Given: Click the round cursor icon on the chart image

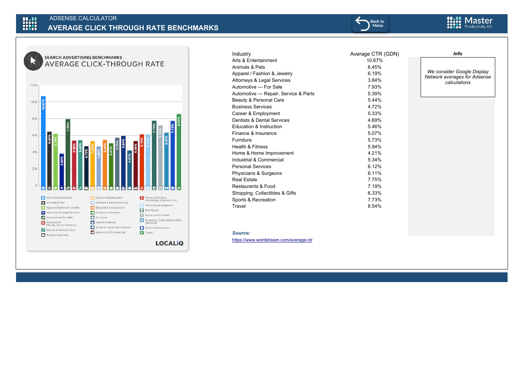Looking at the screenshot, I should point(33,61).
